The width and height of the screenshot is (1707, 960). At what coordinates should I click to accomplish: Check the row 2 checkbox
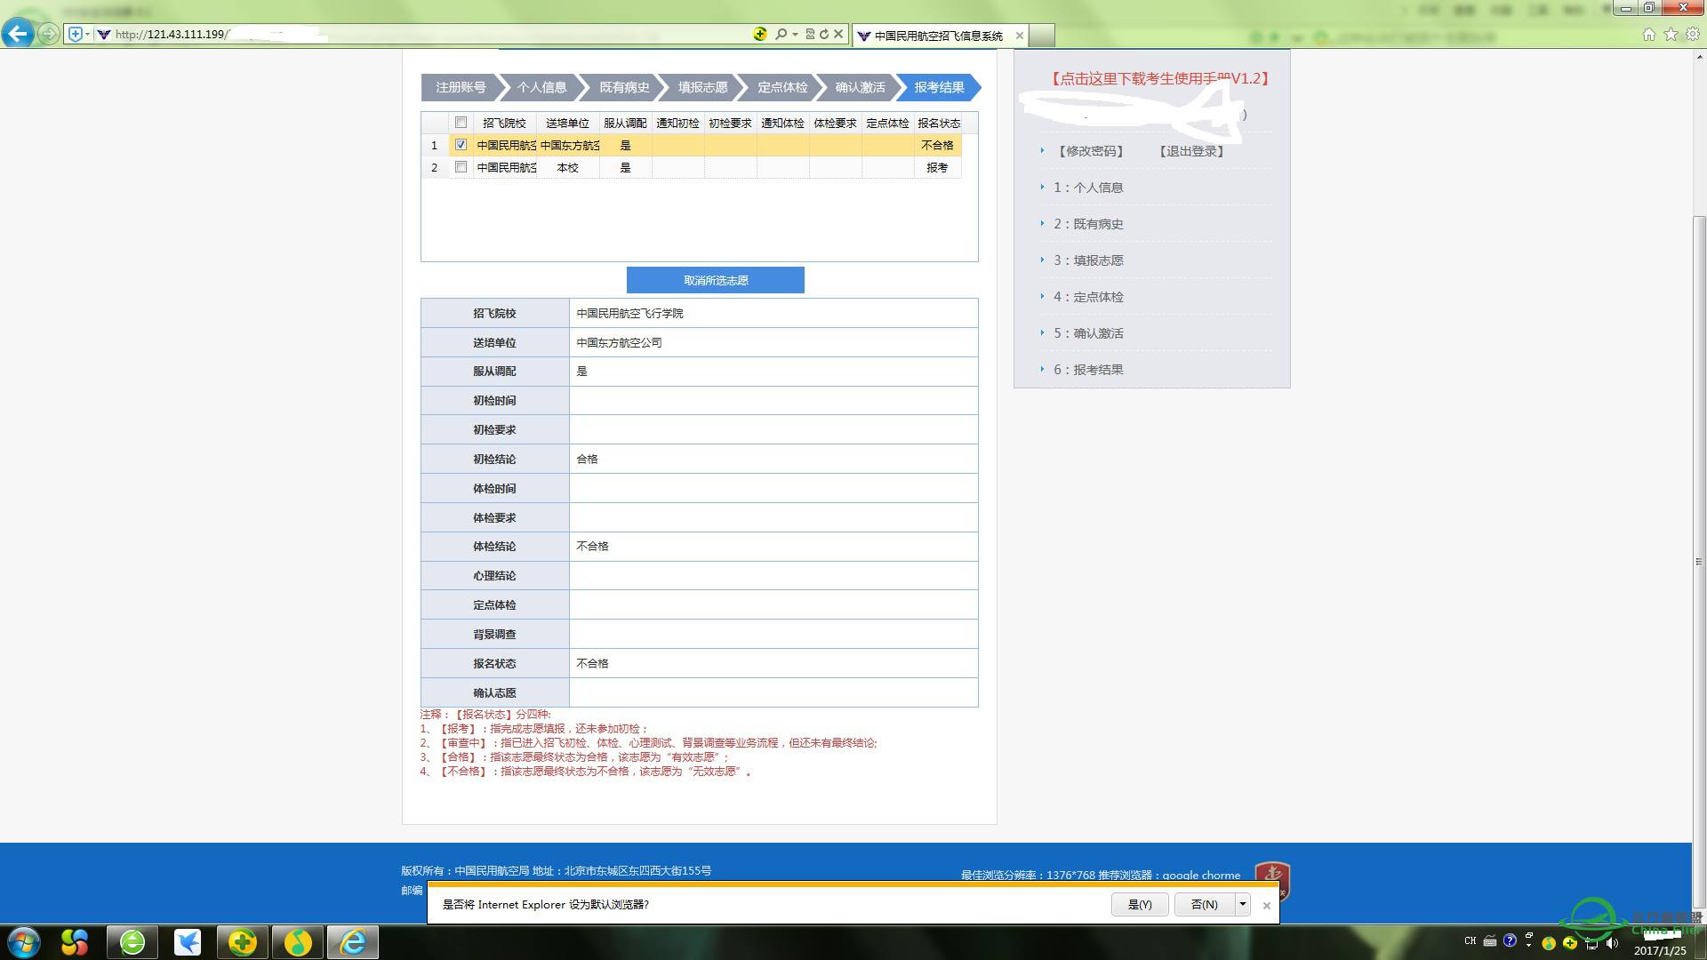click(461, 166)
